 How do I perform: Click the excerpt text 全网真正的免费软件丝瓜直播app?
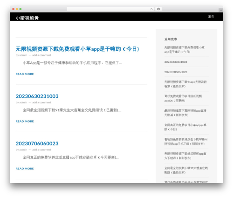[71, 157]
